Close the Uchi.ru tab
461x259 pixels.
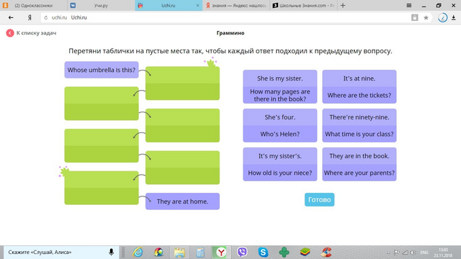point(197,5)
